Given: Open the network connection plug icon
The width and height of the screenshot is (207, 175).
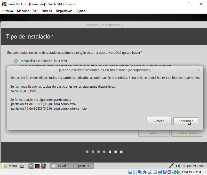Looking at the screenshot, I should (x=171, y=166).
